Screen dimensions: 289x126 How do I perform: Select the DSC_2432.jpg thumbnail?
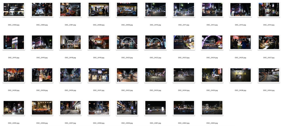(x=127, y=75)
